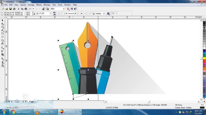Click the rotation angle input field
Image resolution: width=206 pixels, height=115 pixels.
(44, 13)
